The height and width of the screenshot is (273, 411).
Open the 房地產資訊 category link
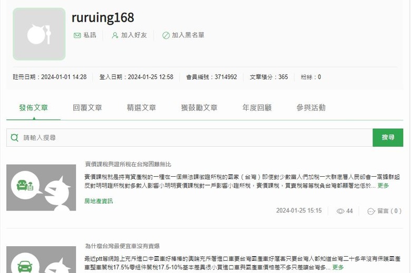coord(99,201)
